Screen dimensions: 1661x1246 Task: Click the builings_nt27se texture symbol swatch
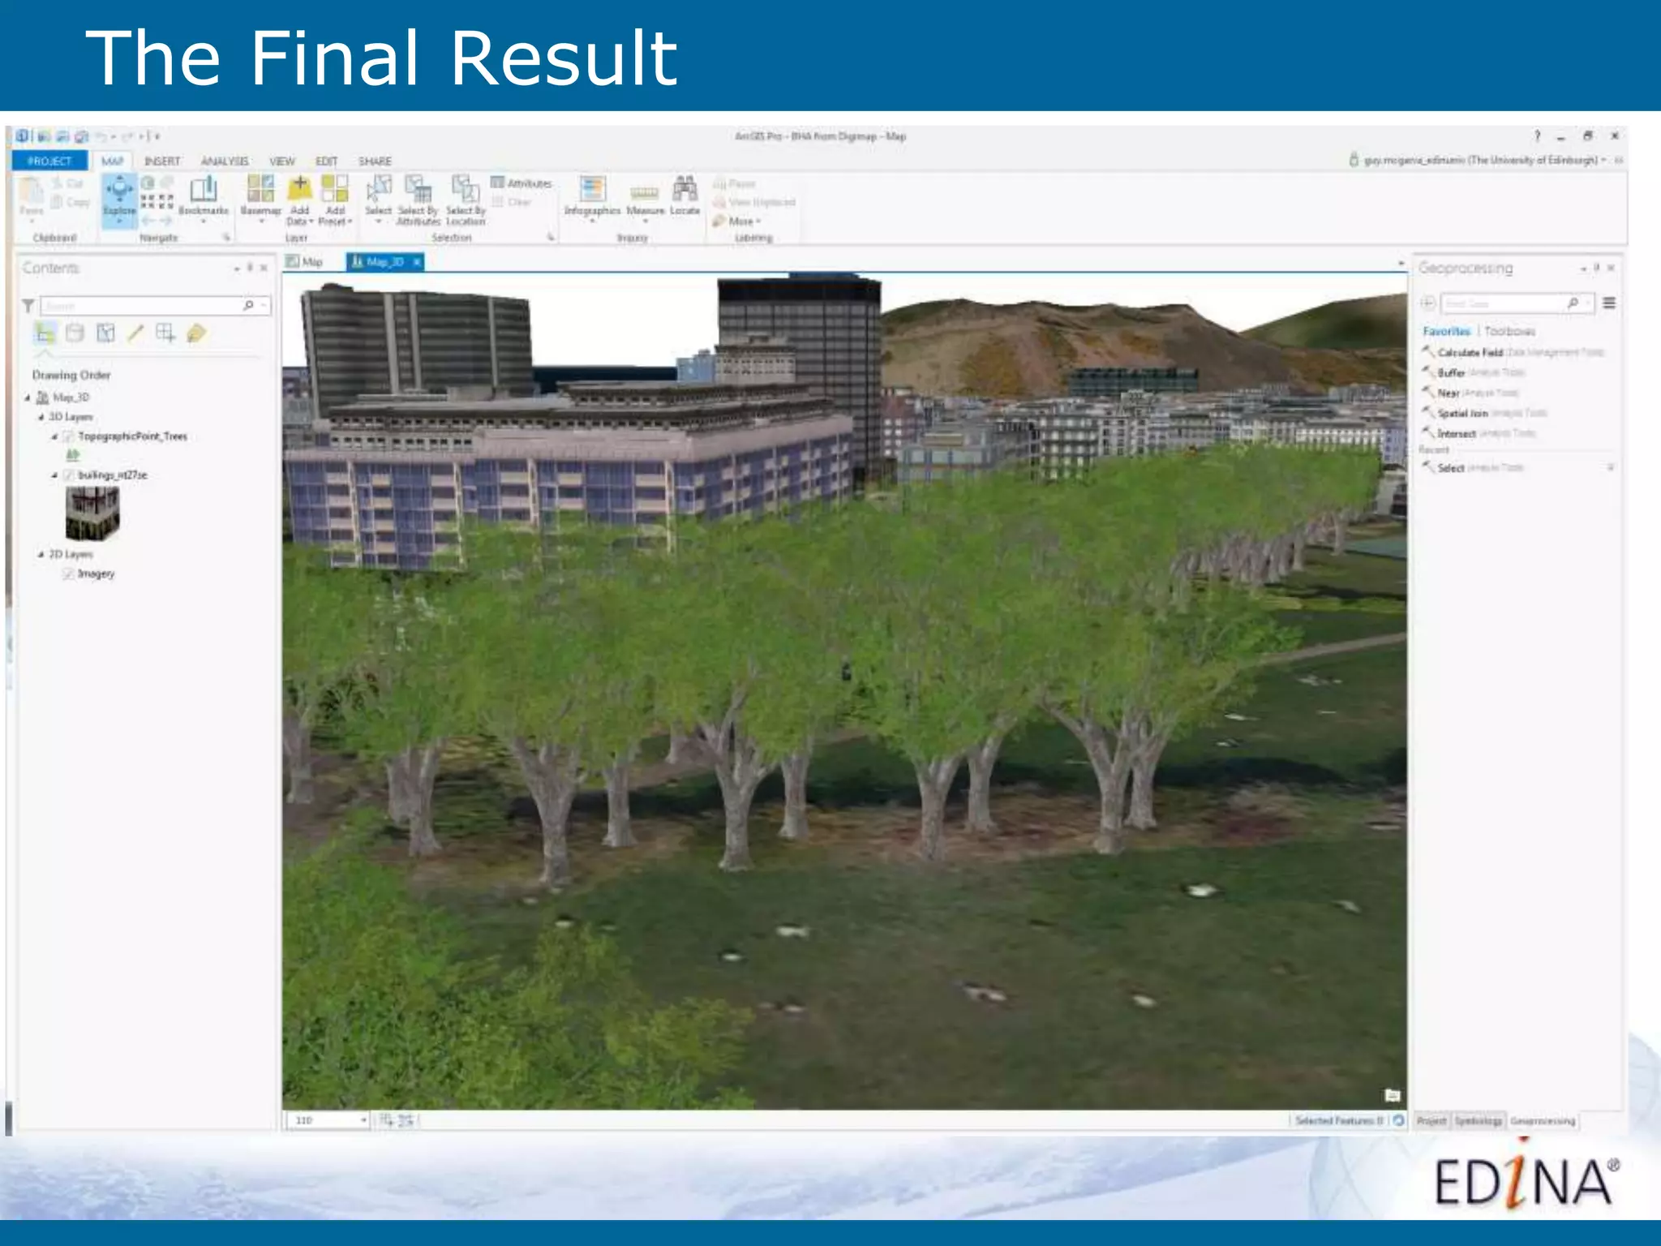pos(92,514)
